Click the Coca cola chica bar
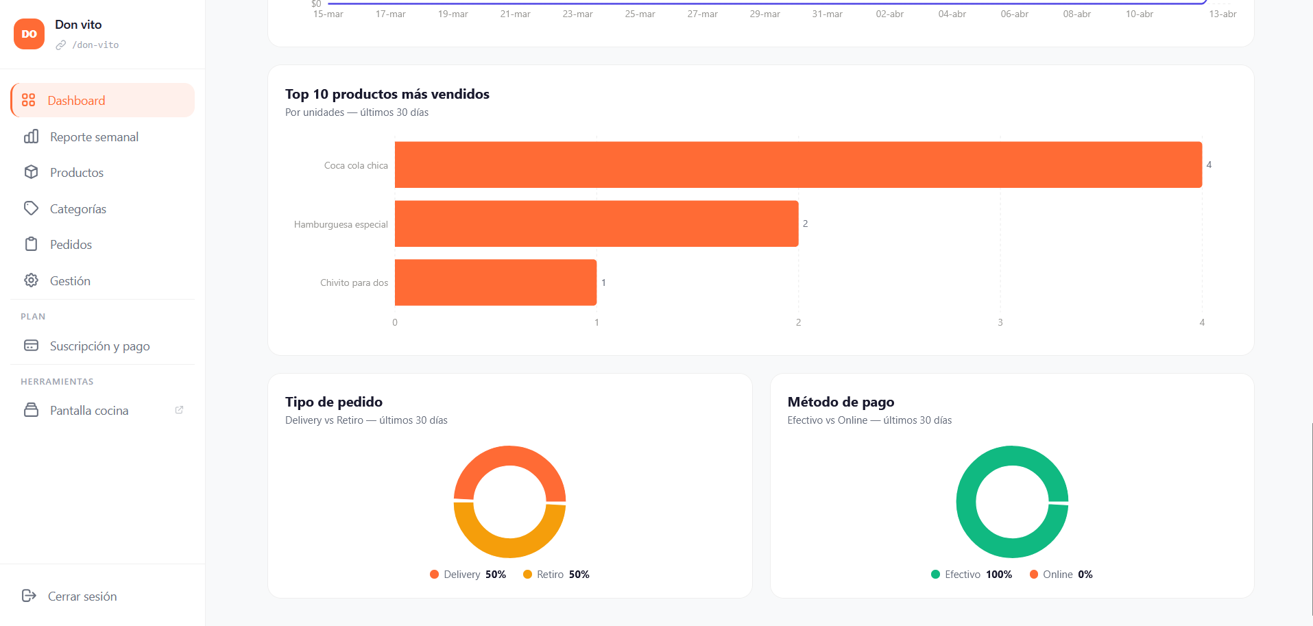Viewport: 1313px width, 626px height. (798, 165)
